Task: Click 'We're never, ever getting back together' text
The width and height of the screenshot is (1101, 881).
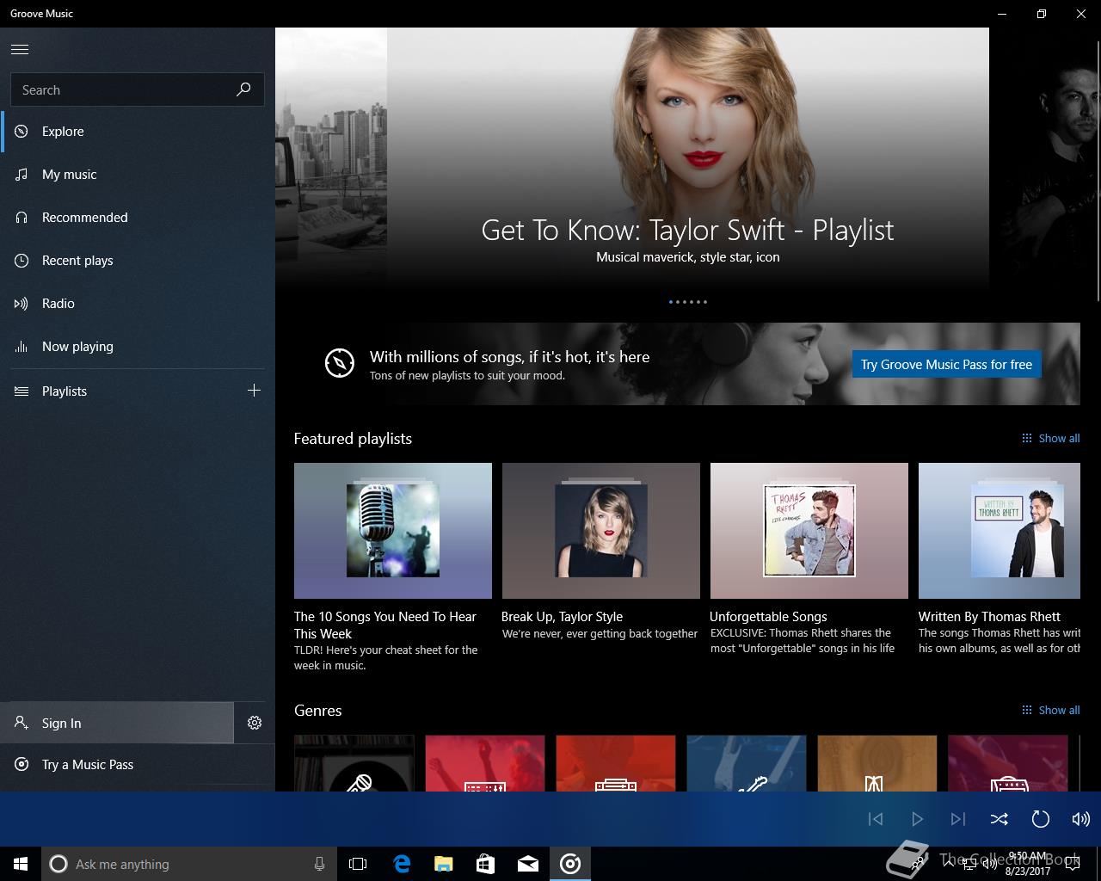Action: 600,633
